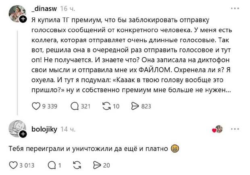Open more options menu for _dinasw post

pos(235,8)
